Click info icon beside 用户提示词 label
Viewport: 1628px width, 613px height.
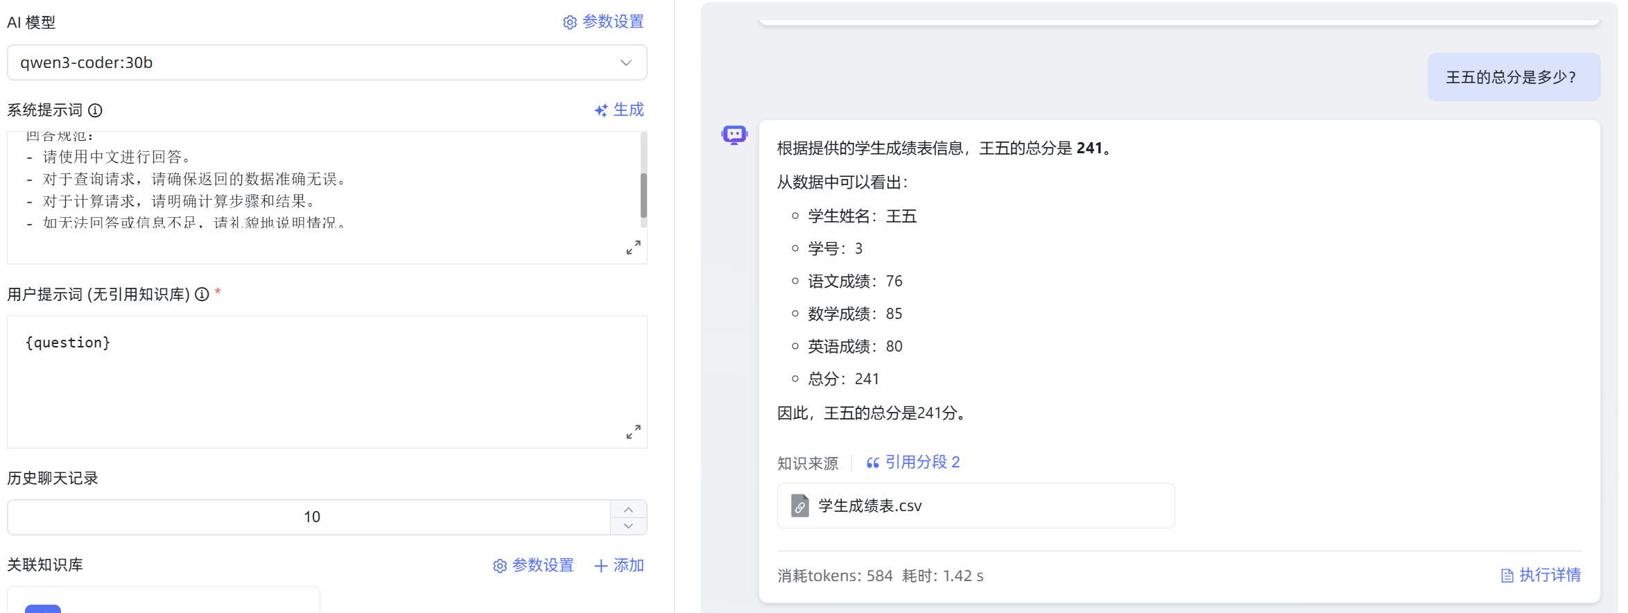[202, 295]
